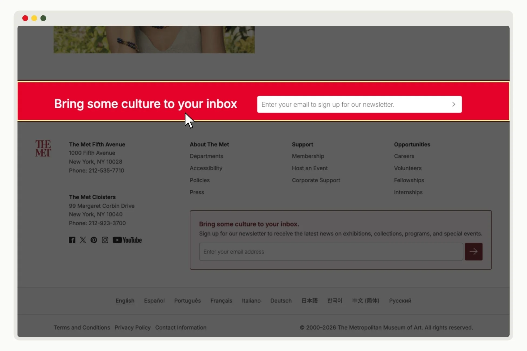Screen dimensions: 527x351
Task: Submit the red banner newsletter email chevron
Action: [x=454, y=104]
